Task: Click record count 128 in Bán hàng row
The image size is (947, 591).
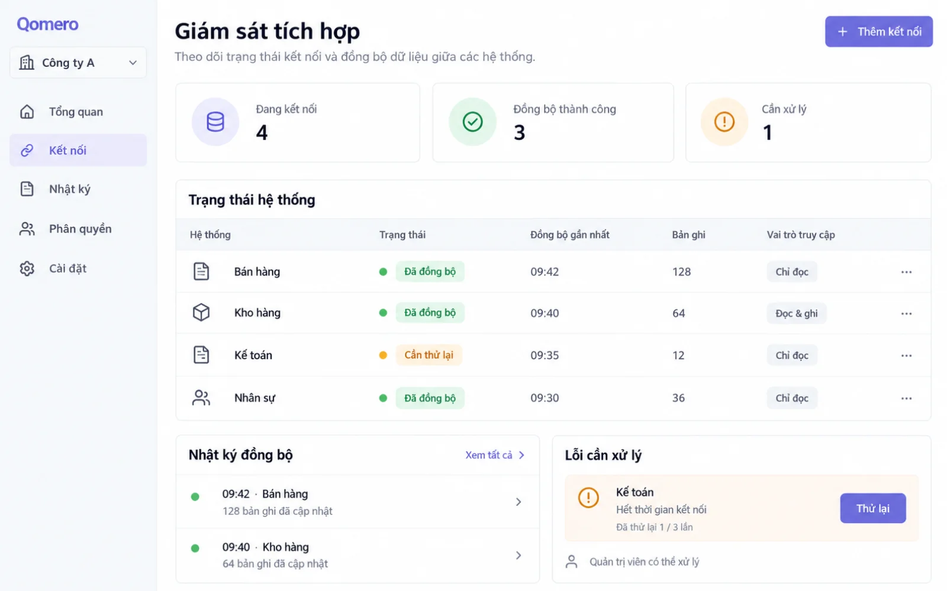Action: [681, 271]
